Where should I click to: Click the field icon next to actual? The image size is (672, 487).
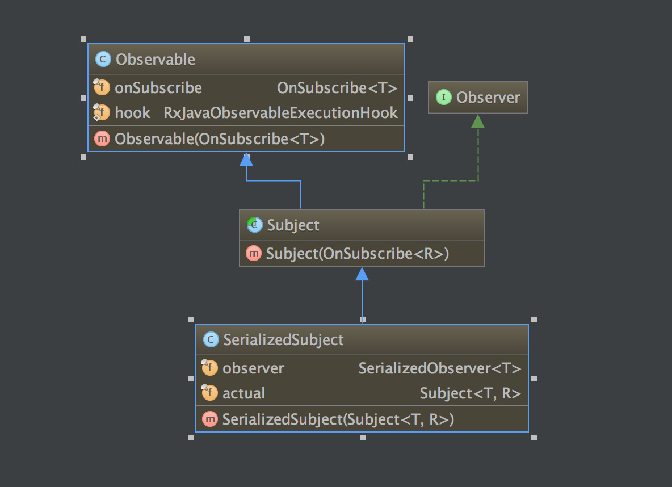(209, 392)
